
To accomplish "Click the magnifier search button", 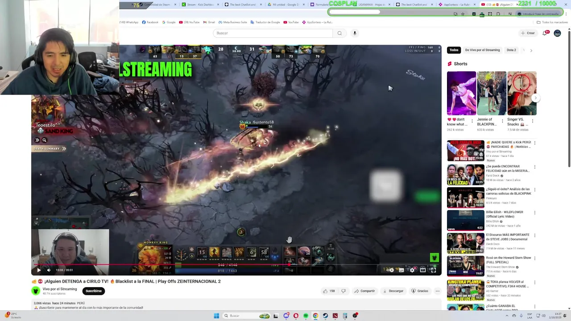I will click(x=339, y=33).
